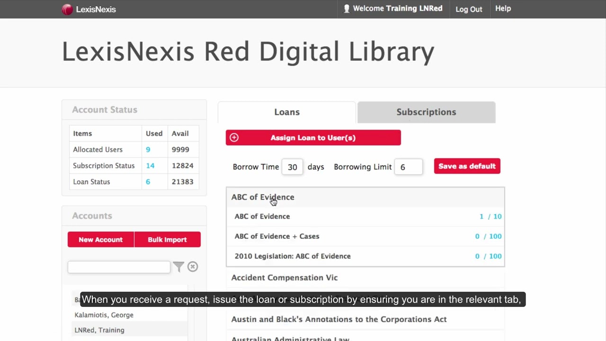Viewport: 606px width, 341px height.
Task: Click Assign Loan to User(s) button
Action: 313,138
